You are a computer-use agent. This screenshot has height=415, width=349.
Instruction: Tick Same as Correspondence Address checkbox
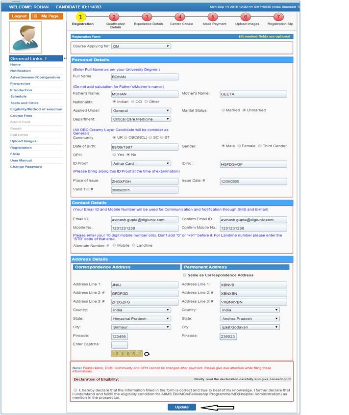click(x=184, y=275)
